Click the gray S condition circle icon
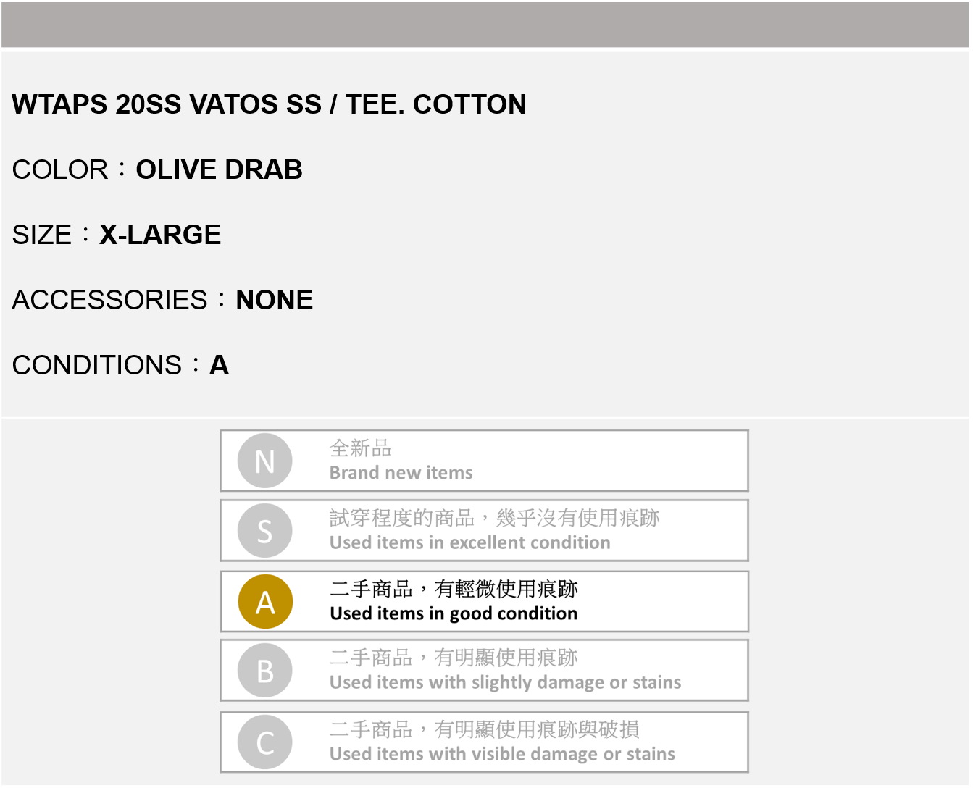Viewport: 973px width, 788px height. point(265,530)
